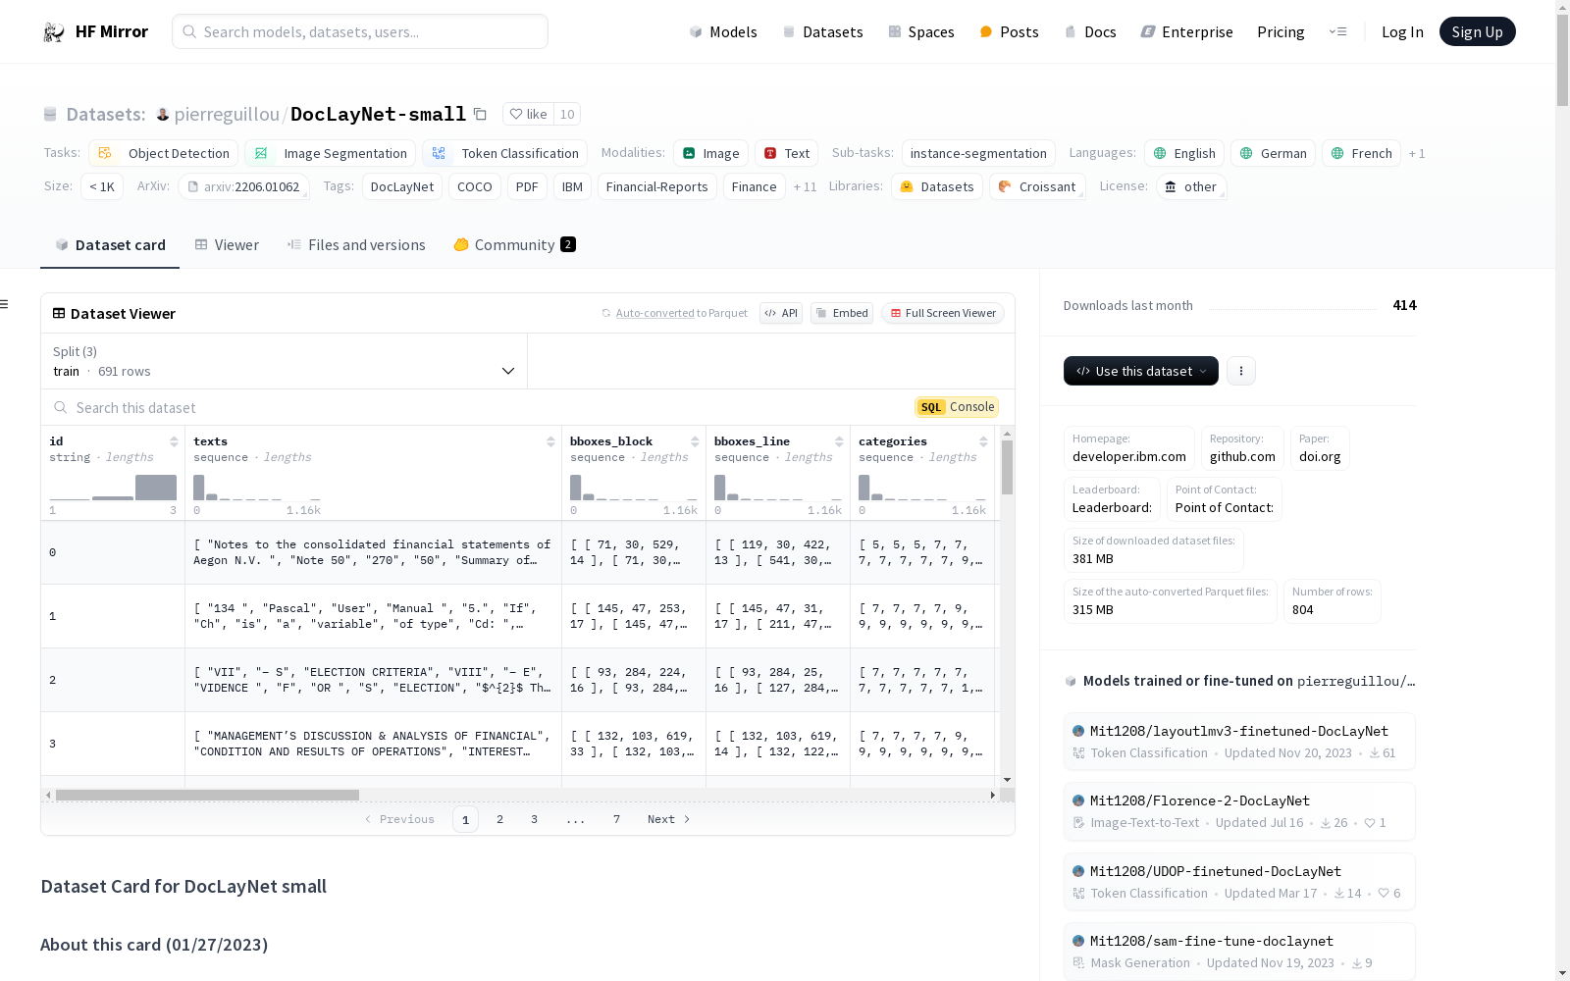
Task: Open the three-dot more options button
Action: (x=1241, y=371)
